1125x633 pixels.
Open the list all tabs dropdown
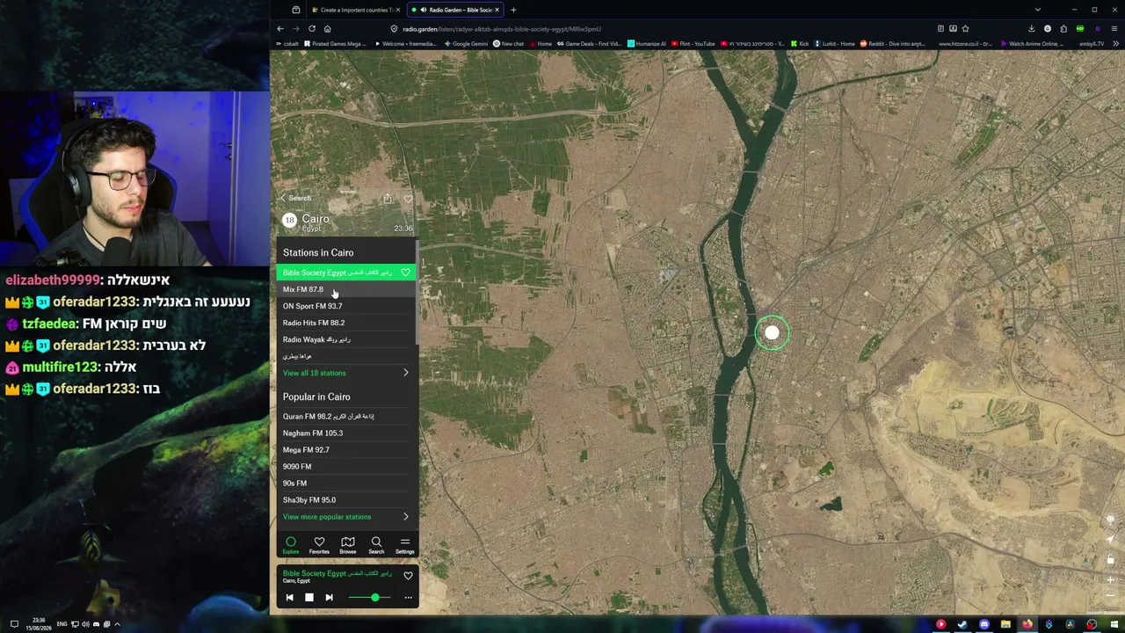click(x=1038, y=10)
